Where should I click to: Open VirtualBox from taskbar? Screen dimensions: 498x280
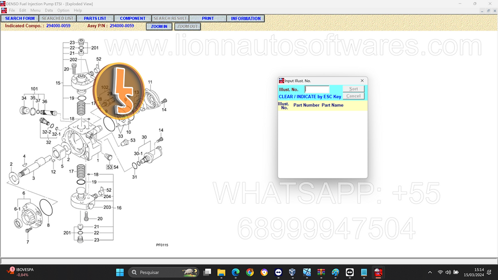tap(292, 272)
